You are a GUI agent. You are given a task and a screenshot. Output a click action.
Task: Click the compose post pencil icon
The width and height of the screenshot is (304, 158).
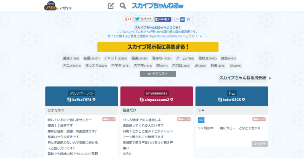point(111,6)
